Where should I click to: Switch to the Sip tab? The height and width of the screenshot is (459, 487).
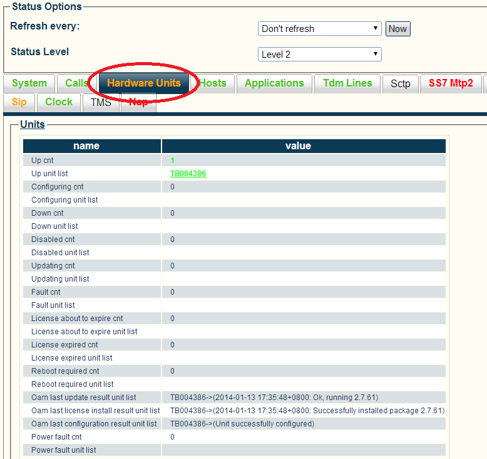[x=19, y=102]
